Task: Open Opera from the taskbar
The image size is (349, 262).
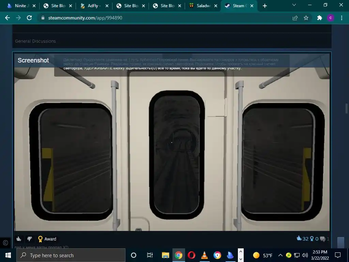Action: pos(192,255)
